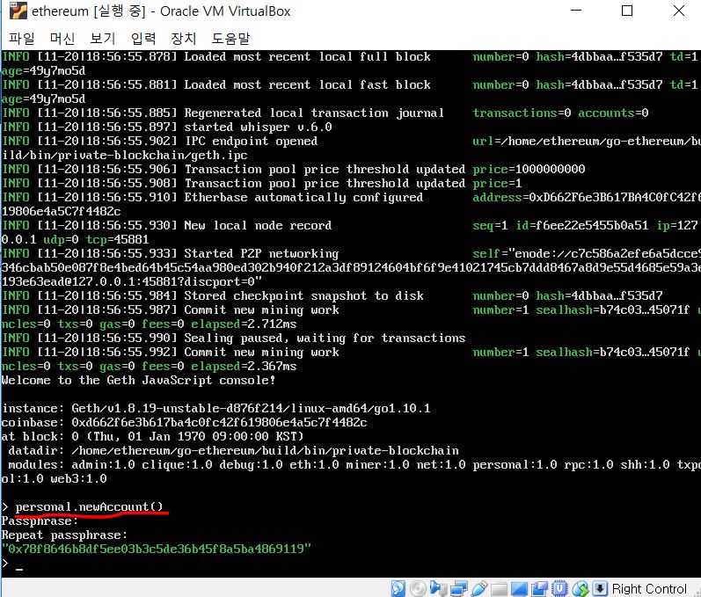
Task: Click the network adapters status icon
Action: click(x=459, y=588)
